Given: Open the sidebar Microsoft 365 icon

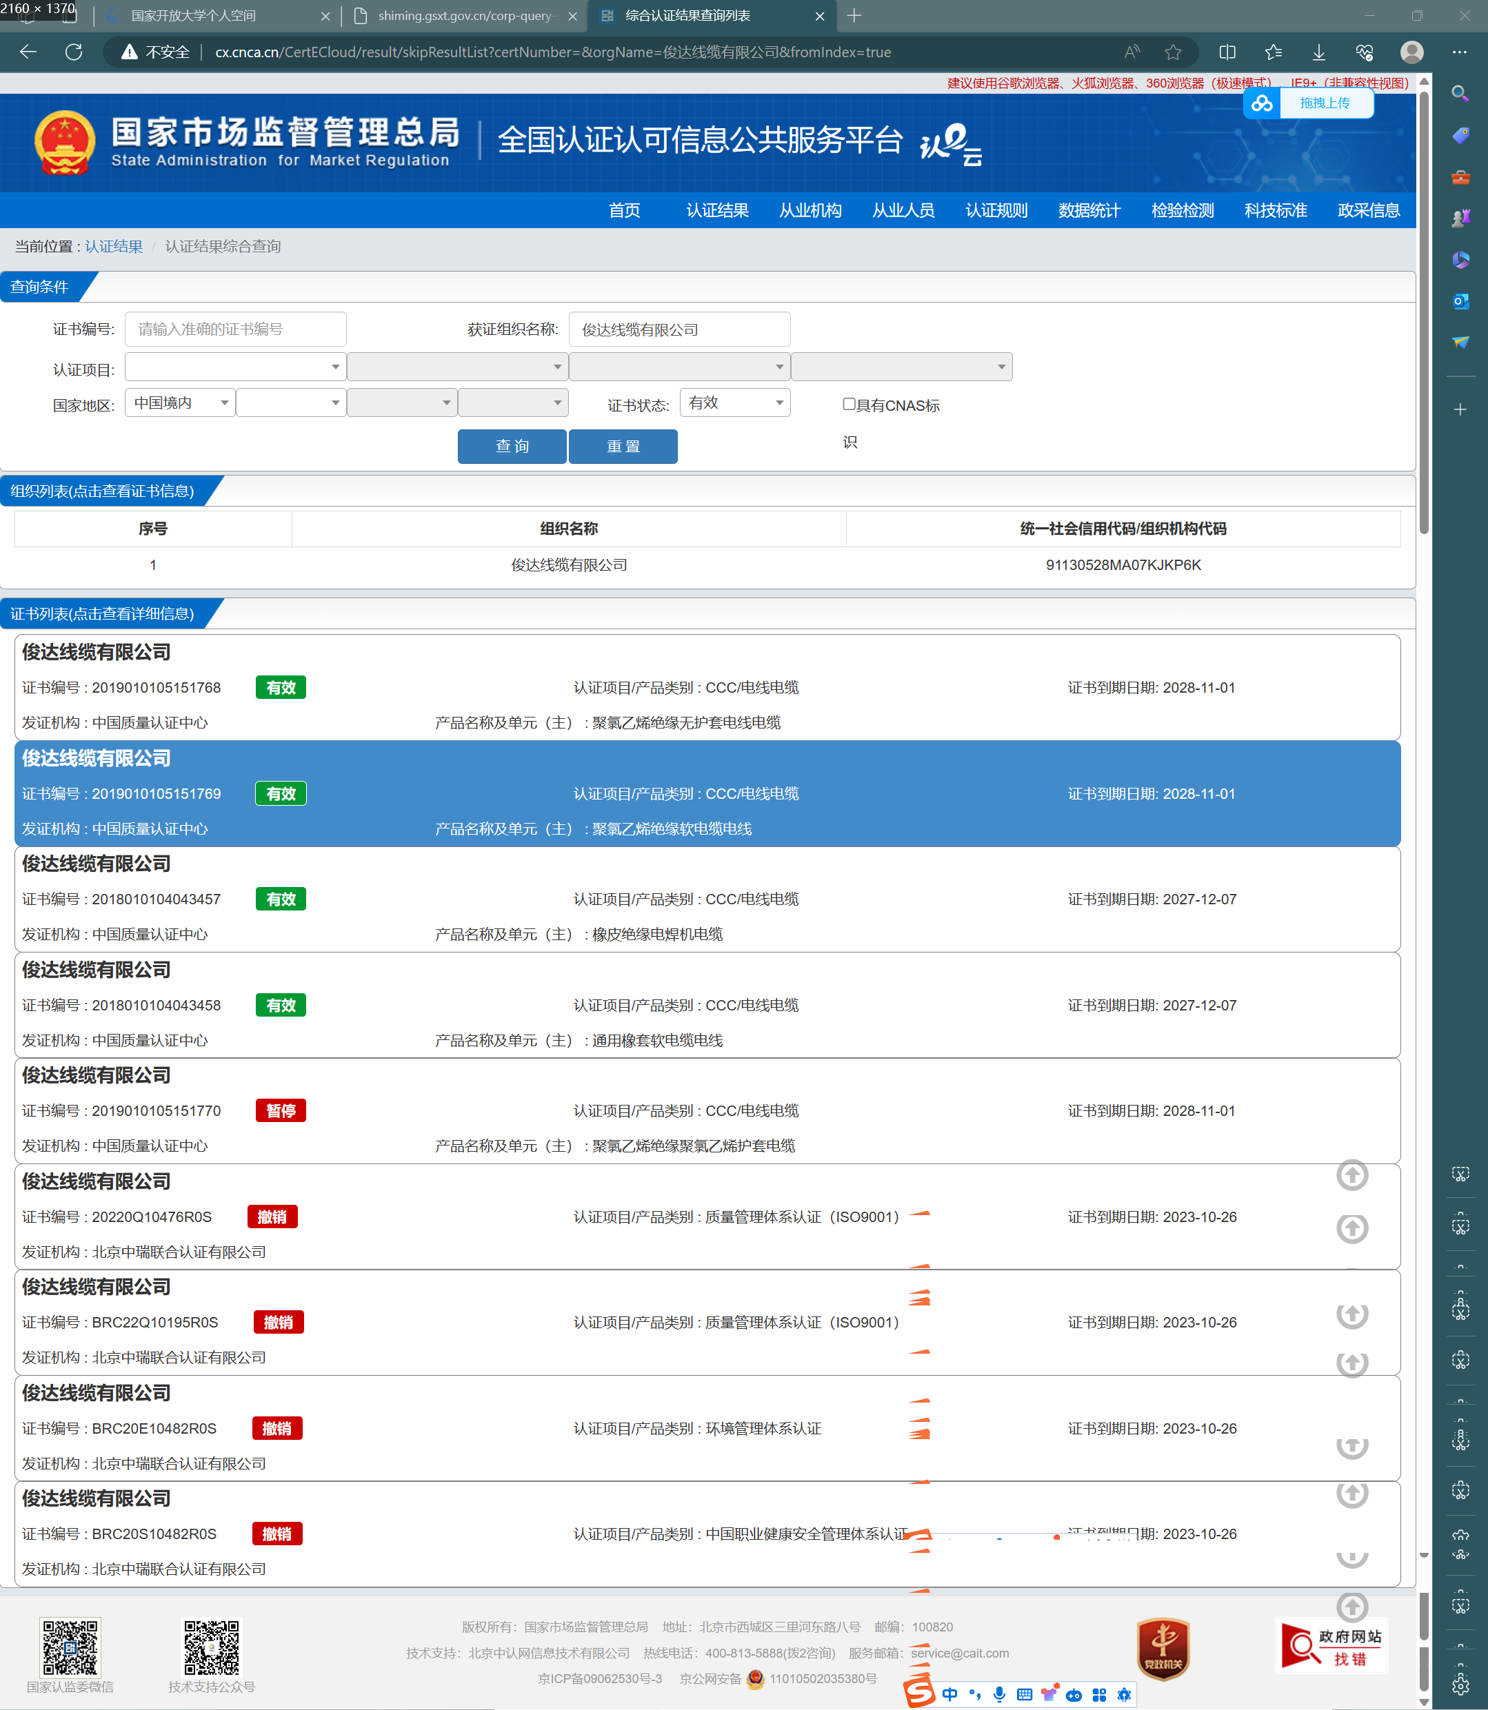Looking at the screenshot, I should [x=1460, y=260].
